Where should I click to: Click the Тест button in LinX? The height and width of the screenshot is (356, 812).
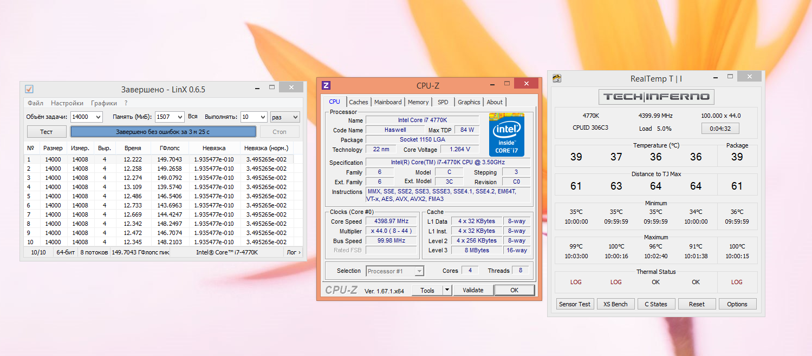coord(47,132)
